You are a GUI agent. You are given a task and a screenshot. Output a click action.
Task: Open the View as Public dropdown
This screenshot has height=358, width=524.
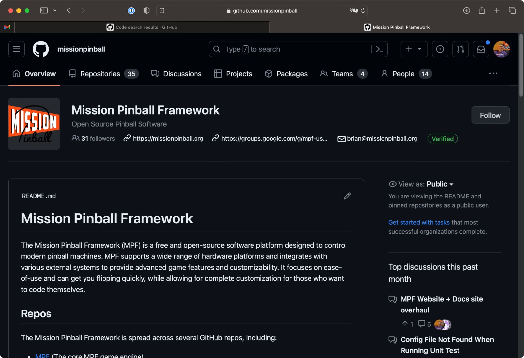(439, 184)
